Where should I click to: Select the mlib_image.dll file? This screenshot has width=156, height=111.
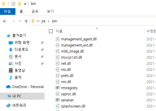pos(72,51)
